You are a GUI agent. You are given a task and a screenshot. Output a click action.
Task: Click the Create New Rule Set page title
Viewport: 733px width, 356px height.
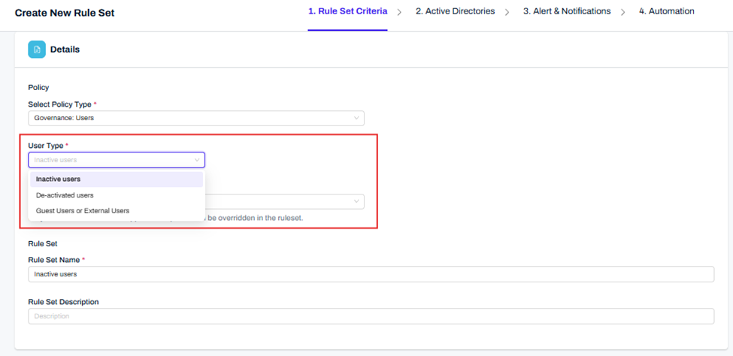pos(65,13)
